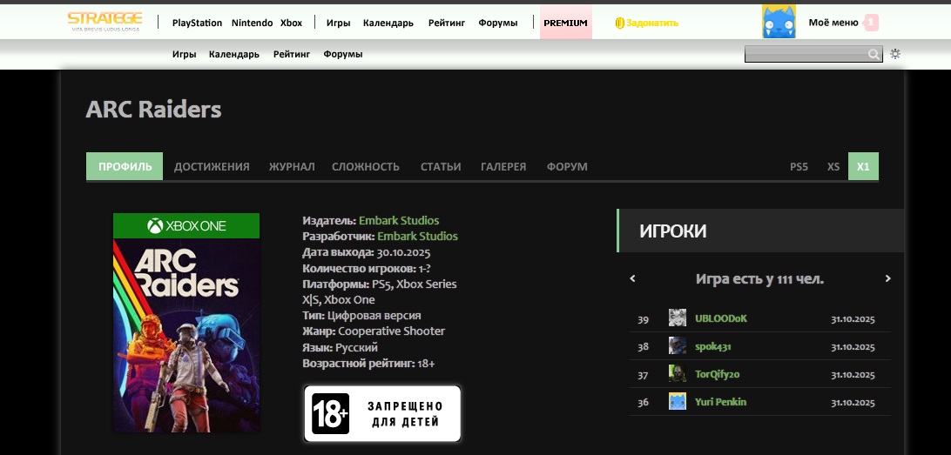
Task: Open Nintendo in the top menu
Action: pyautogui.click(x=253, y=23)
